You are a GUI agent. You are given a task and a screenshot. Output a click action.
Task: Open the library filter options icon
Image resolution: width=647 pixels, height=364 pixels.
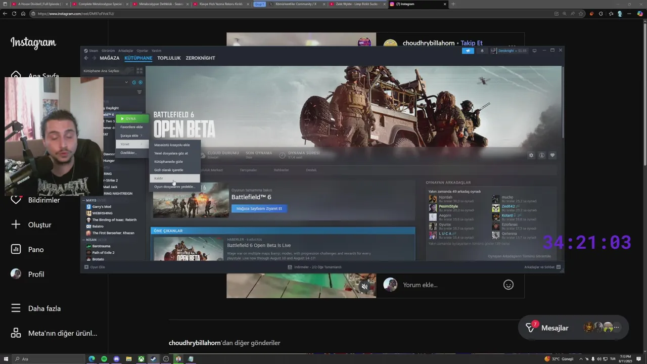[x=140, y=92]
